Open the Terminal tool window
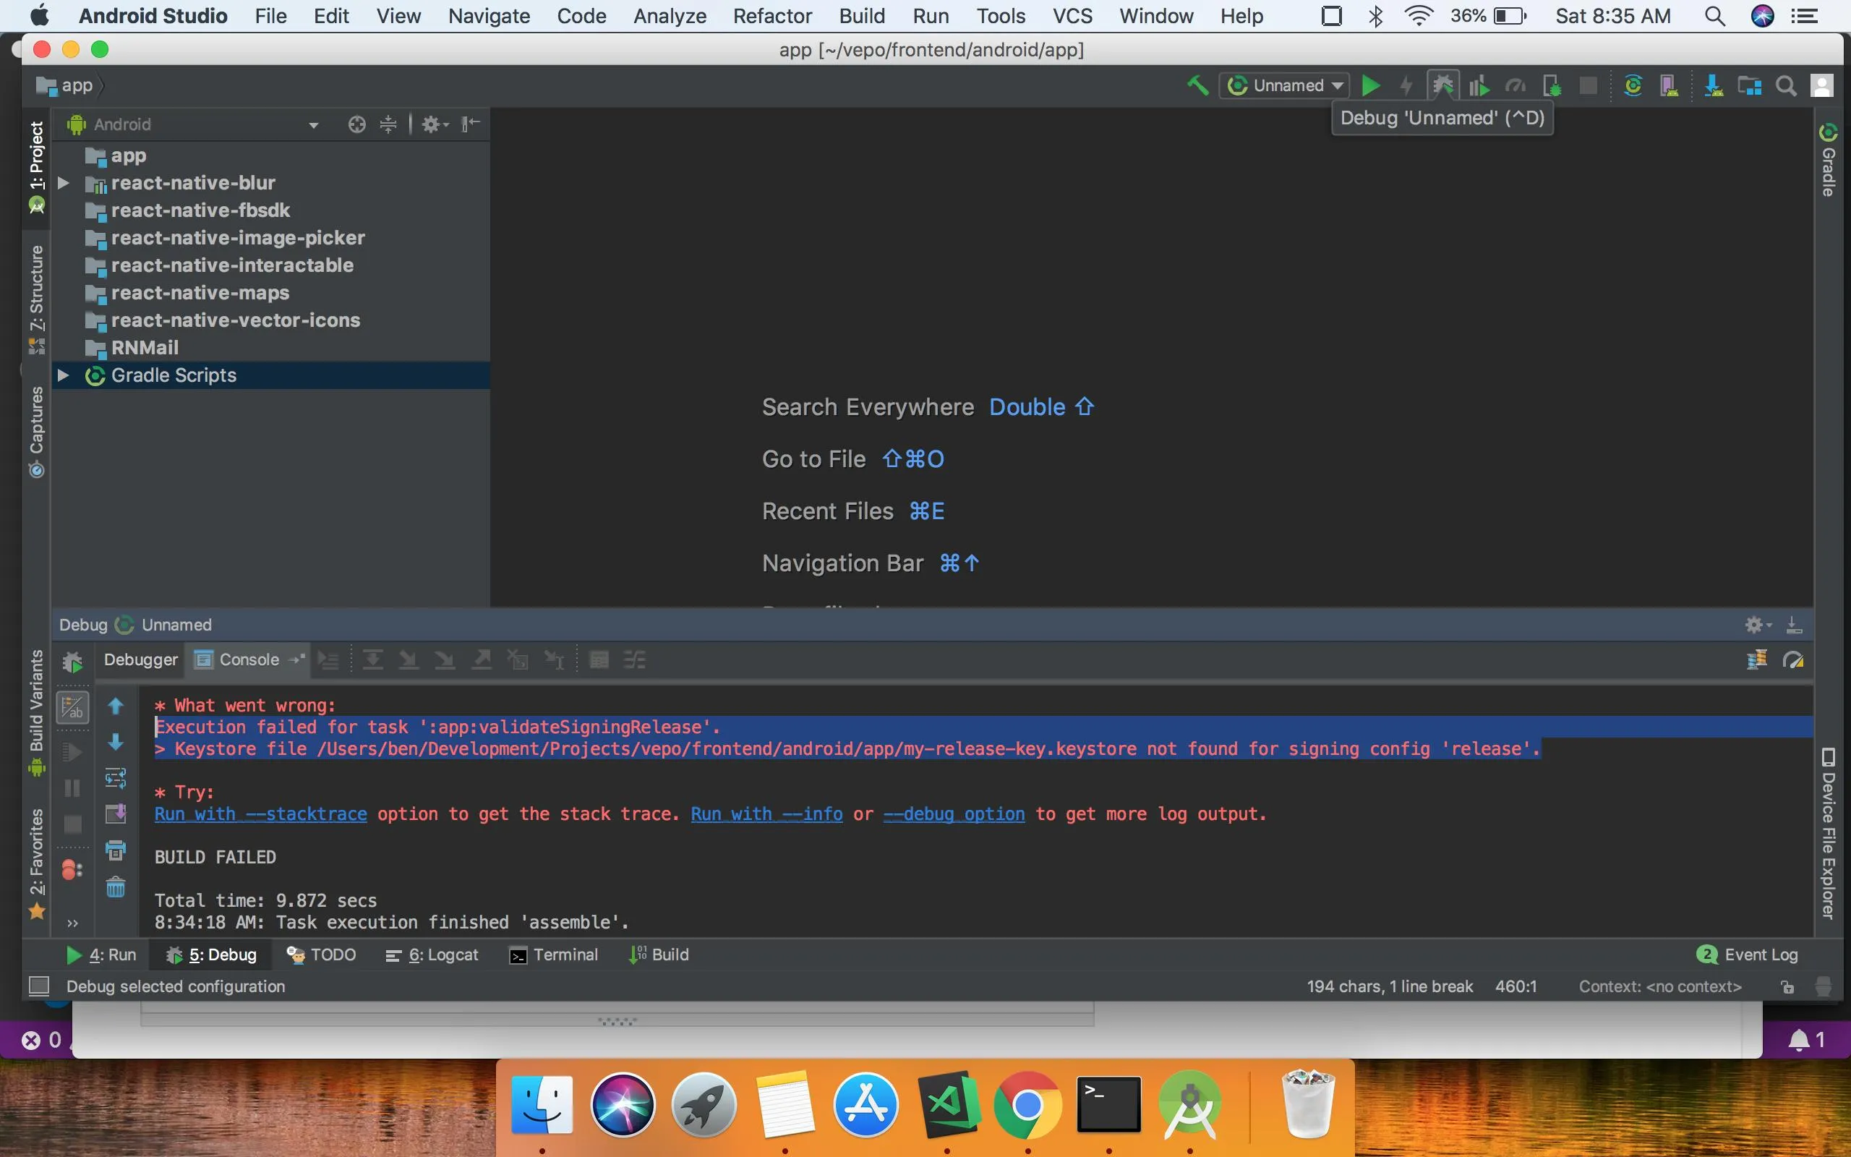Screen dimensions: 1851x1157 (554, 955)
